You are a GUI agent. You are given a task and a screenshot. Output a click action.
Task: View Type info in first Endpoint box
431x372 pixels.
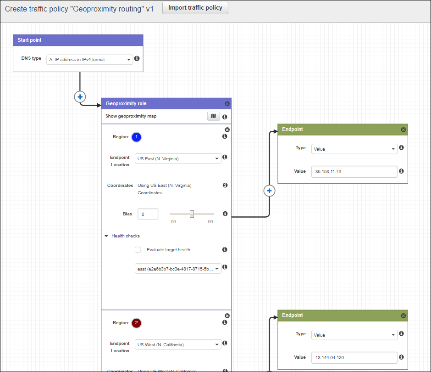[x=401, y=147]
